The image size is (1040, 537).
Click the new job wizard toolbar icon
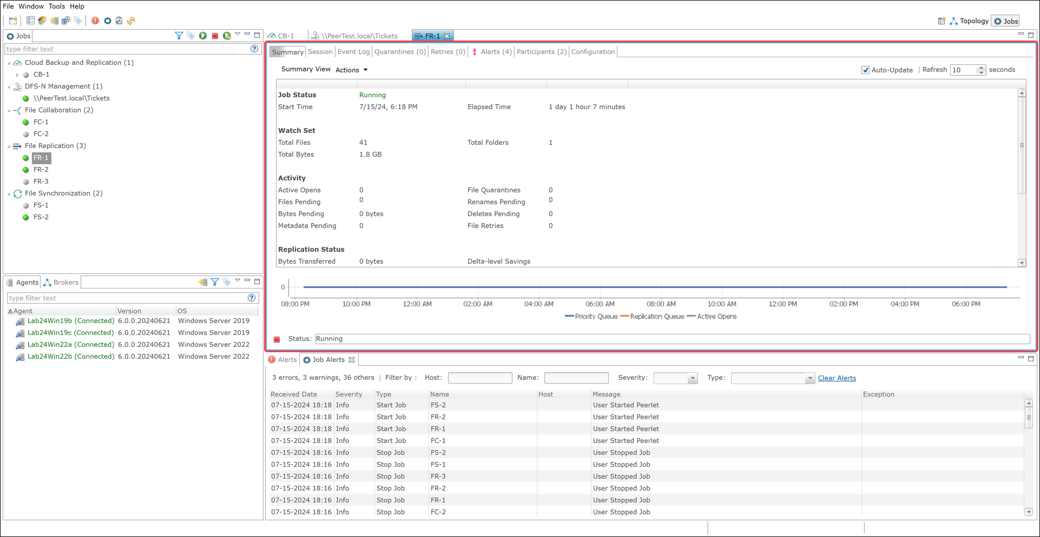13,21
